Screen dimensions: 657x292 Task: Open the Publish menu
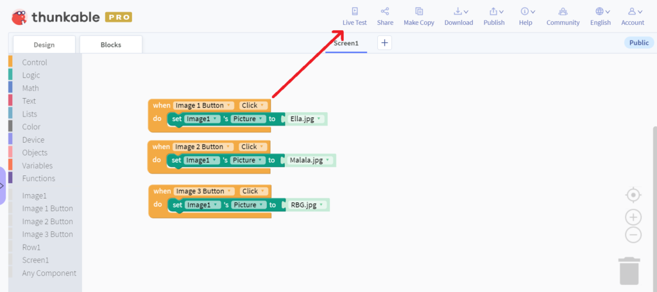coord(495,17)
